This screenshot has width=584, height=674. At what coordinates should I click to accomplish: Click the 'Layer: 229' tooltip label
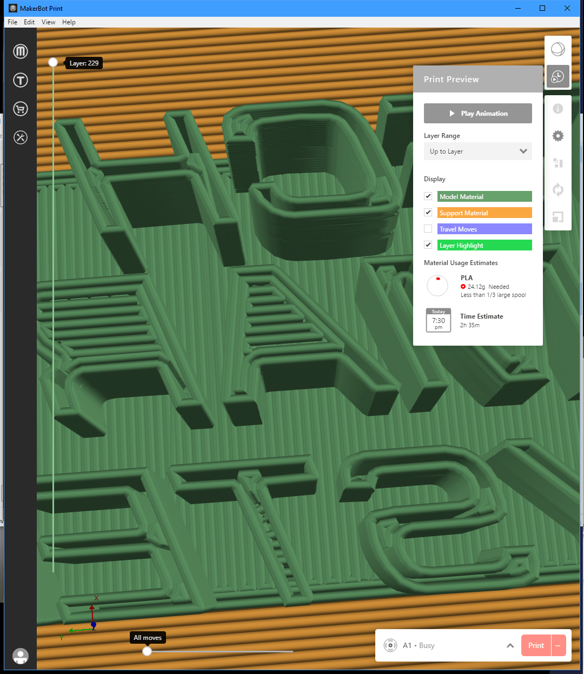click(x=84, y=63)
